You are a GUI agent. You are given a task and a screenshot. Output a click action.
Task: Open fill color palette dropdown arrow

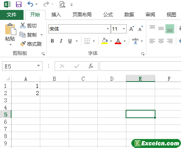tap(111, 41)
